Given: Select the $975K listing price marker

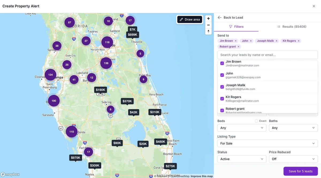Looking at the screenshot, I should click(76, 158).
